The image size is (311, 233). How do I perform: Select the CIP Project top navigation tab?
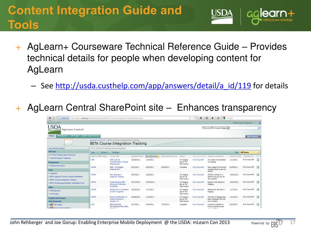click(75, 136)
